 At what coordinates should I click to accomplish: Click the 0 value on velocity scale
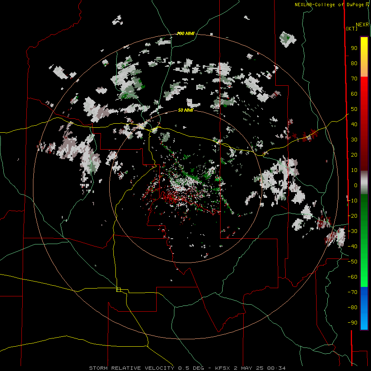click(356, 185)
